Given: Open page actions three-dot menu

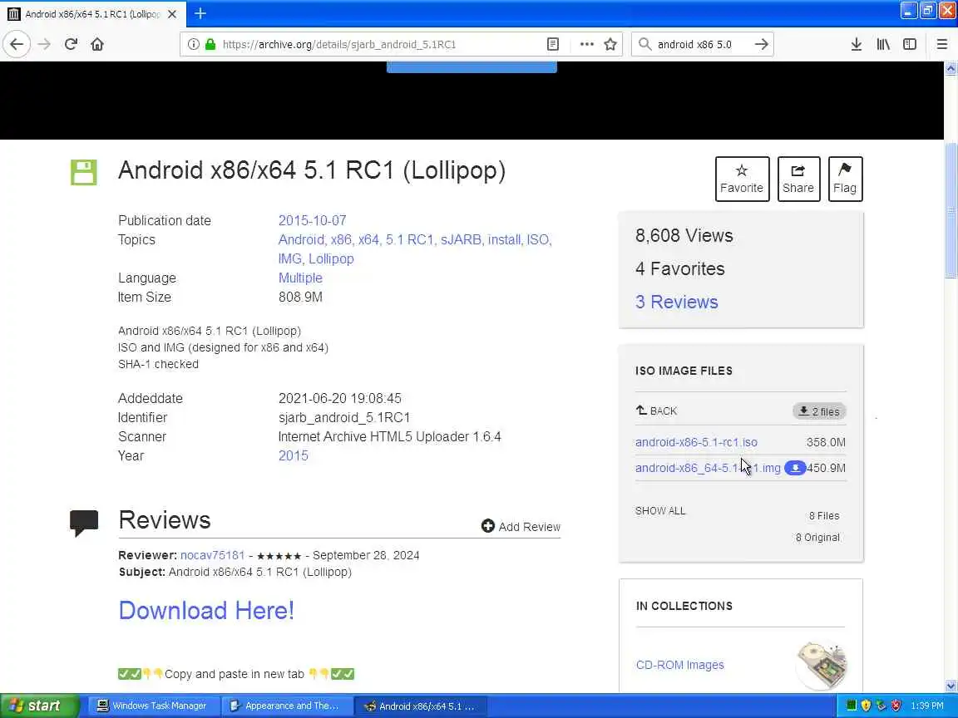Looking at the screenshot, I should point(586,44).
